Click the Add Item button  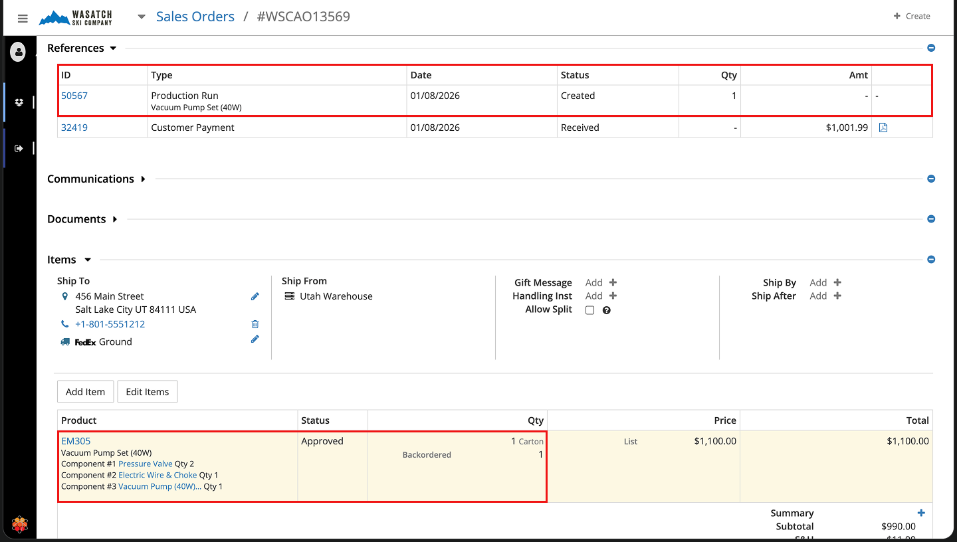click(85, 392)
